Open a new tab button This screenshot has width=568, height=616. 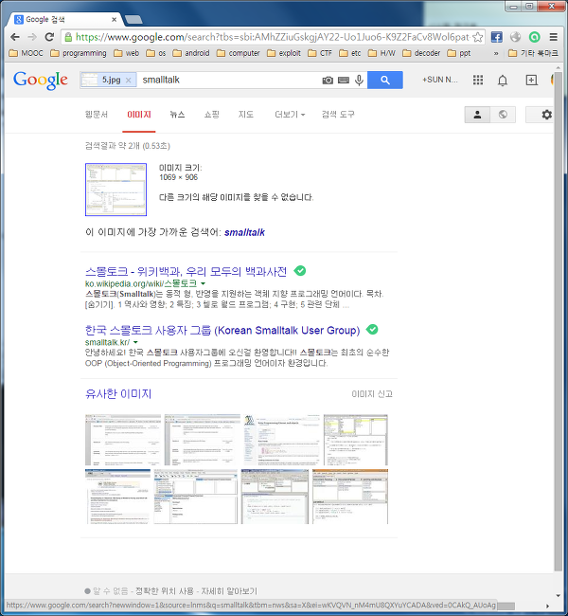133,19
